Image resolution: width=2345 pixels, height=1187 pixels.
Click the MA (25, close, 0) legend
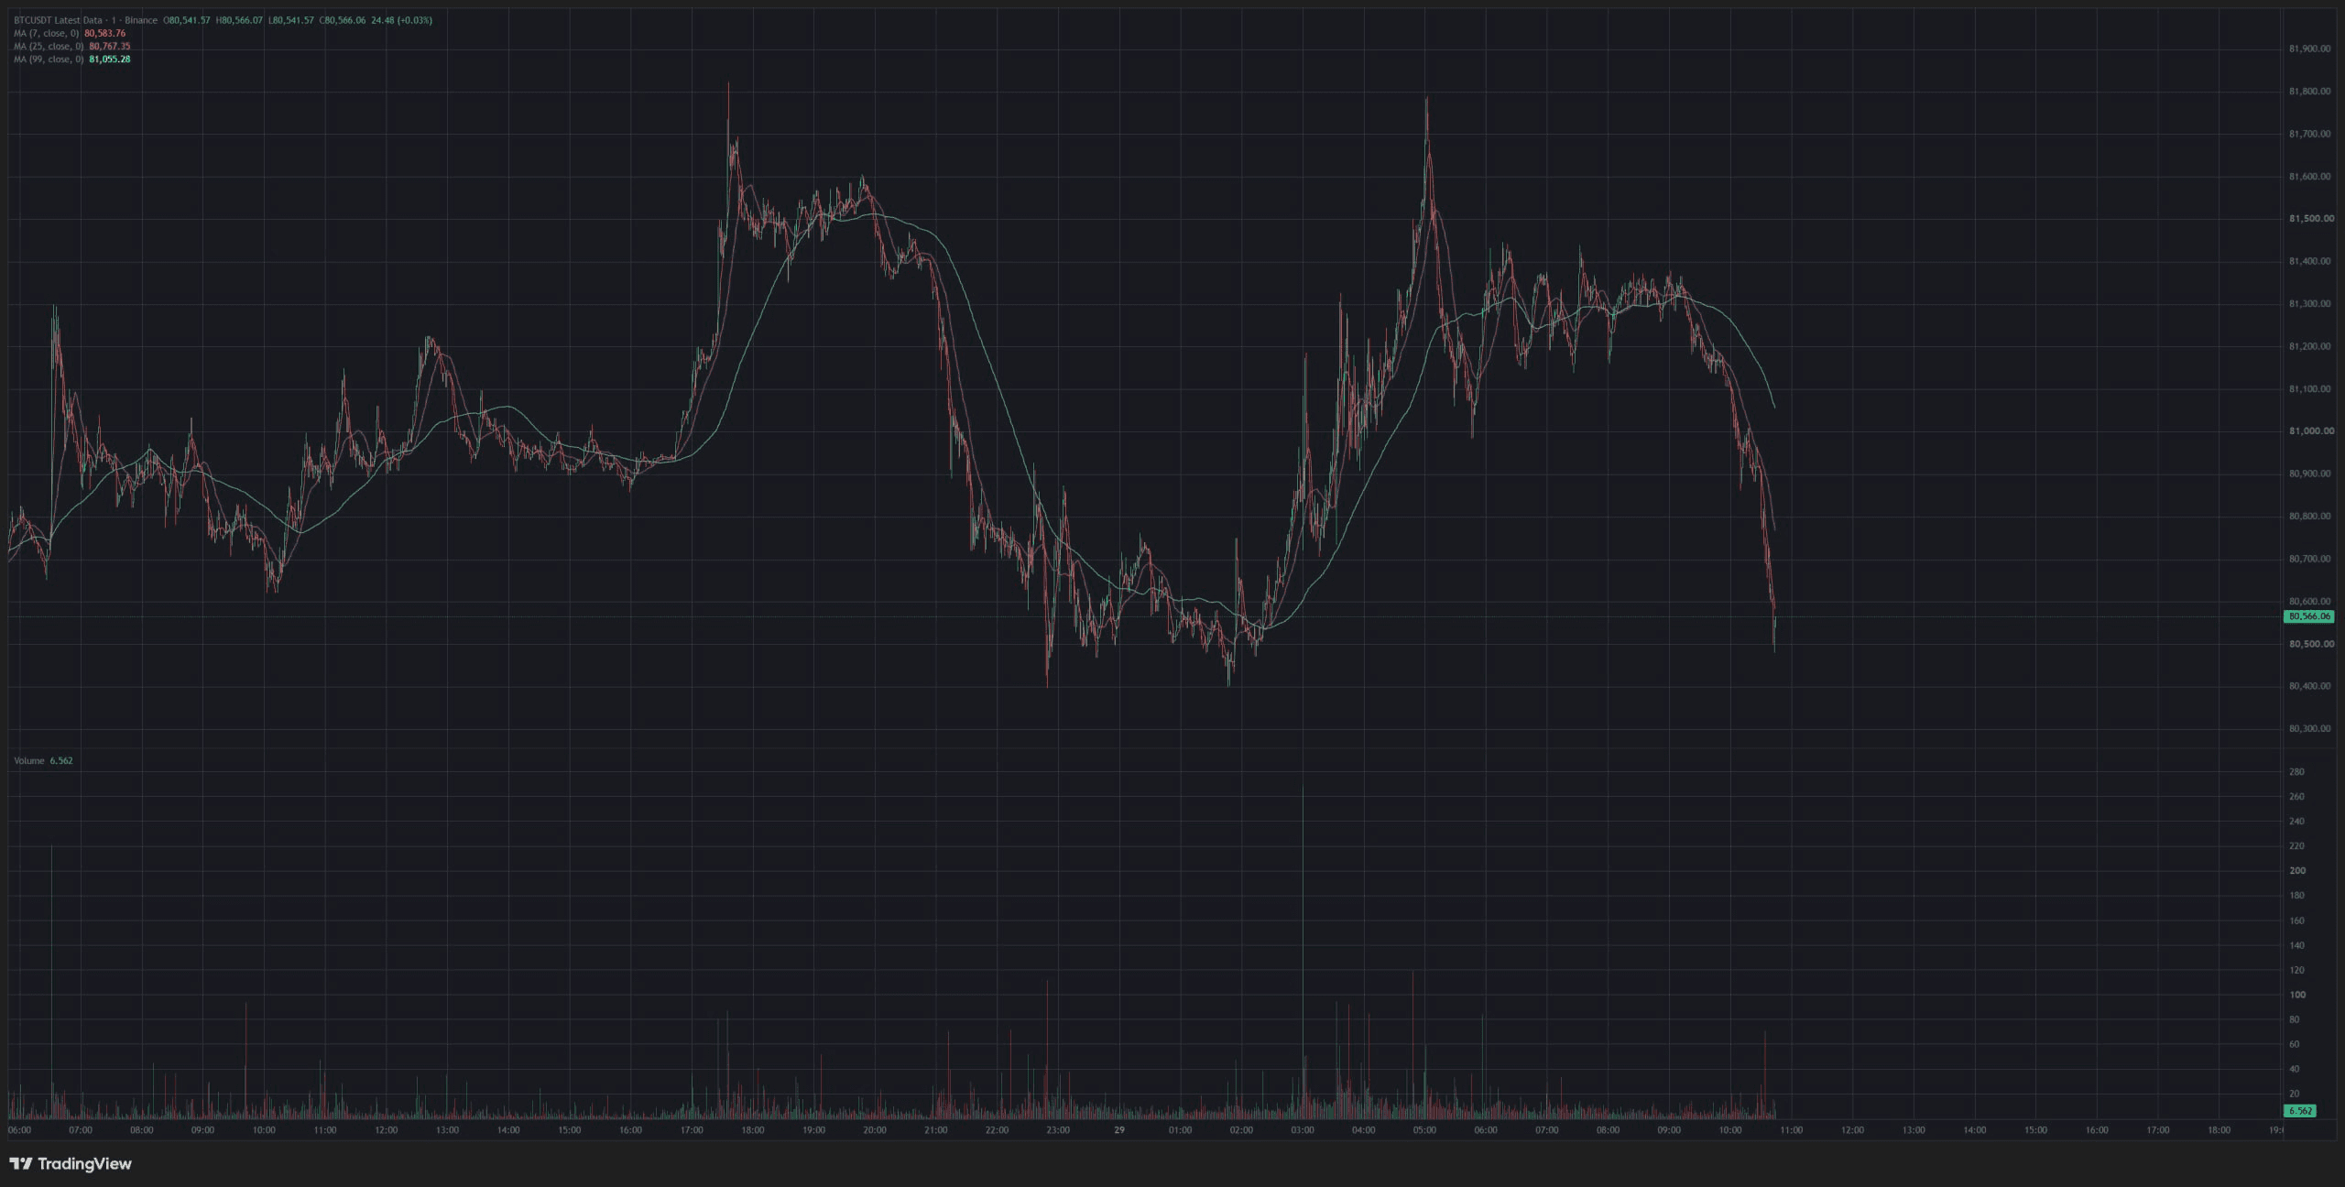coord(49,46)
